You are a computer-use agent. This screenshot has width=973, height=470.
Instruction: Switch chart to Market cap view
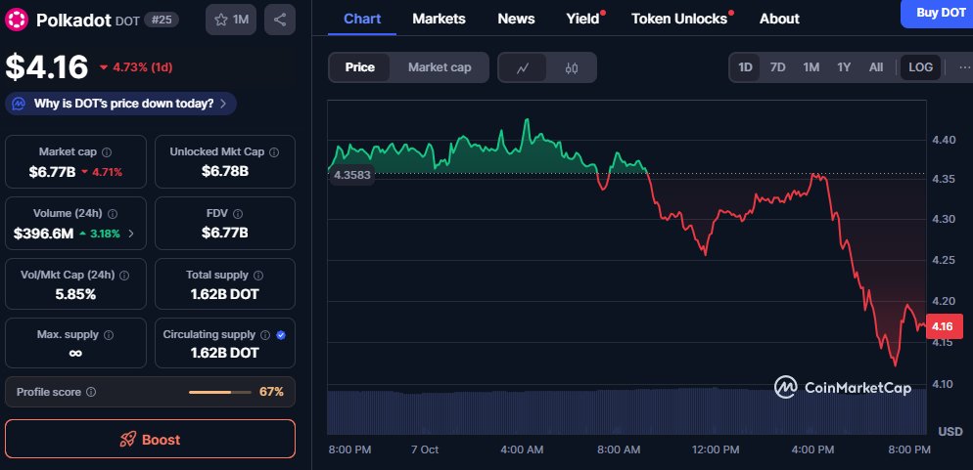pos(440,67)
